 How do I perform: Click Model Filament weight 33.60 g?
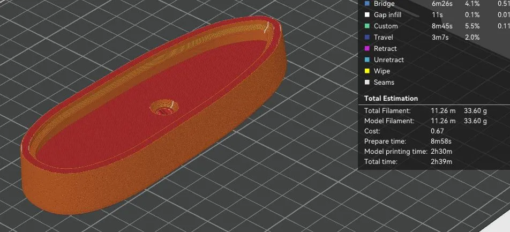click(x=476, y=121)
